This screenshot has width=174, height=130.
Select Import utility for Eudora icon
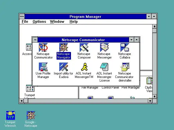(x=63, y=67)
